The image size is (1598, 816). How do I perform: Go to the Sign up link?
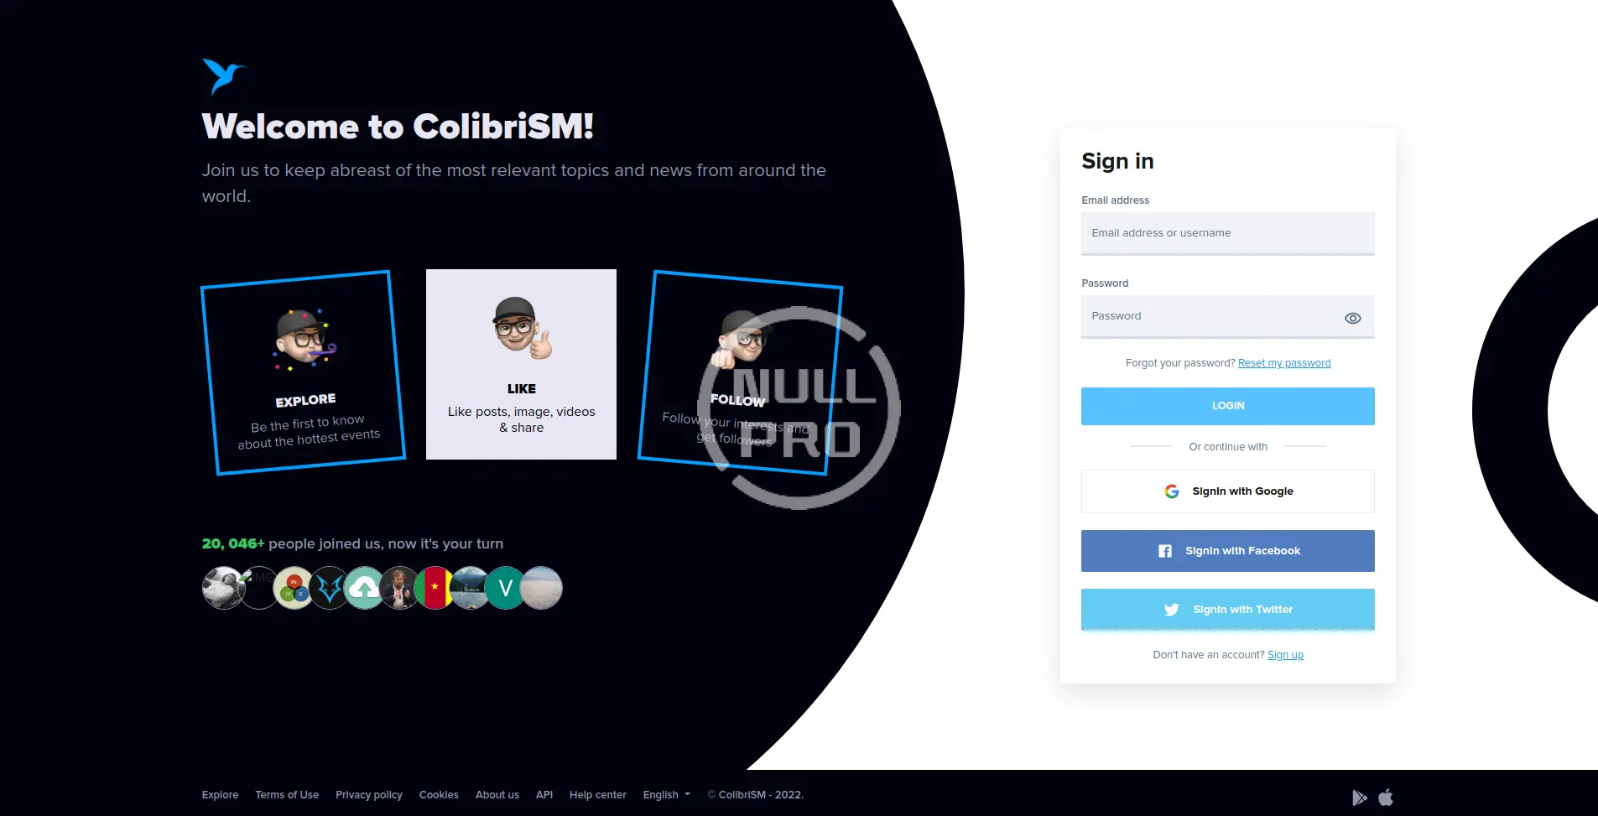pos(1285,655)
